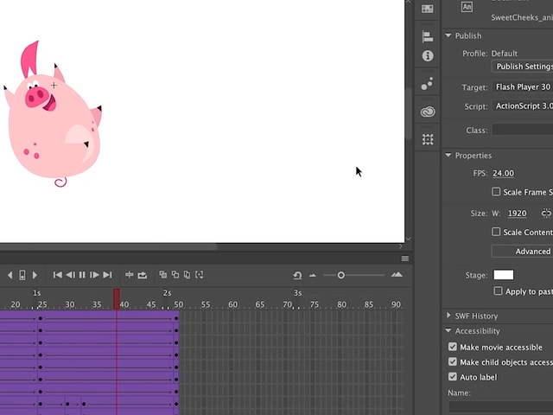553x415 pixels.
Task: Open the timeline panel menu icon
Action: click(x=405, y=259)
